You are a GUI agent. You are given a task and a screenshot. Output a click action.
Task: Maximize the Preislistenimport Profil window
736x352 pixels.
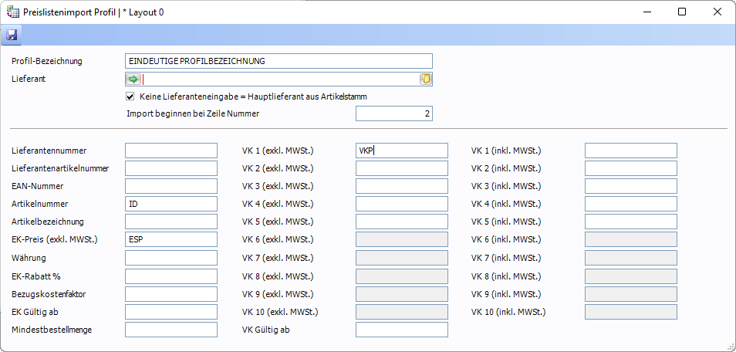(682, 12)
